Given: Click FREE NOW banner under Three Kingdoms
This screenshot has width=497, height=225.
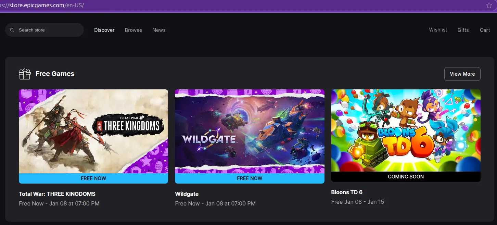Looking at the screenshot, I should click(93, 178).
